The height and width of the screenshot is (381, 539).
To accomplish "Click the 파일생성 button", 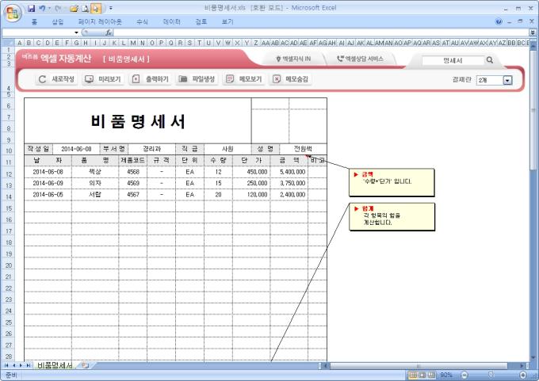I will (197, 79).
